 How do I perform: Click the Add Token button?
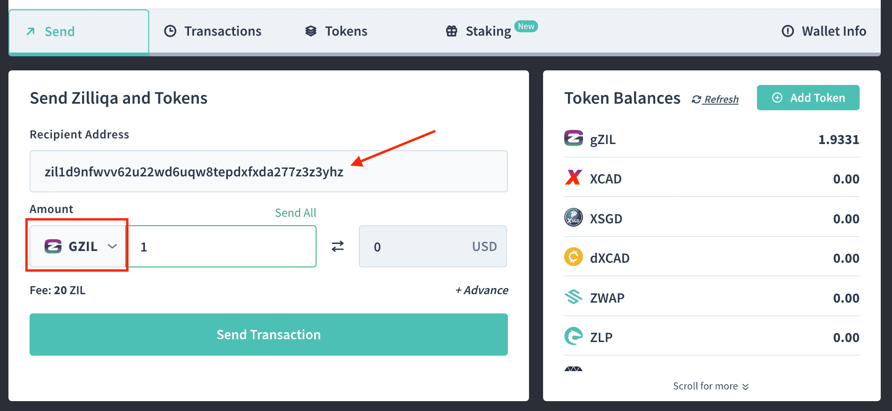pos(808,98)
